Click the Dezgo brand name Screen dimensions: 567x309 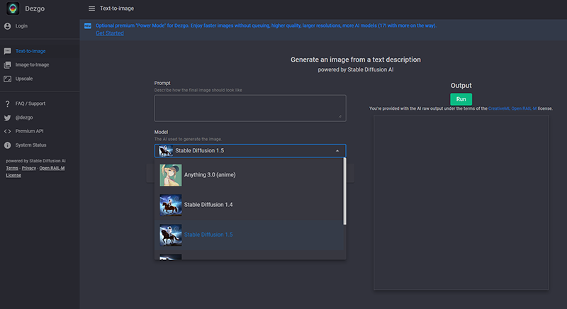35,9
